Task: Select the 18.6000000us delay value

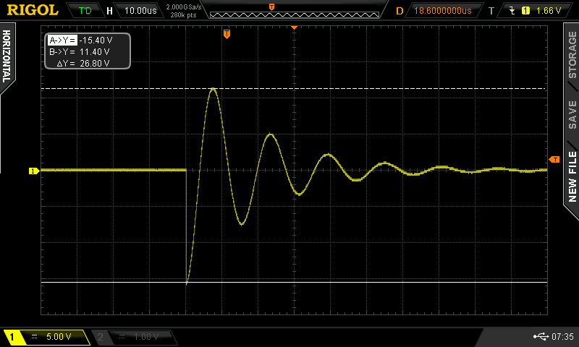Action: click(442, 10)
